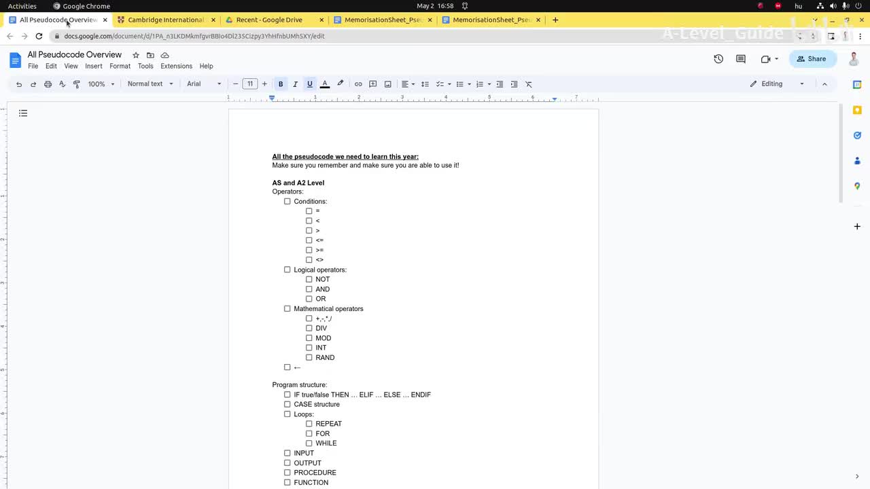
Task: Click the Increase indent icon
Action: (x=514, y=84)
